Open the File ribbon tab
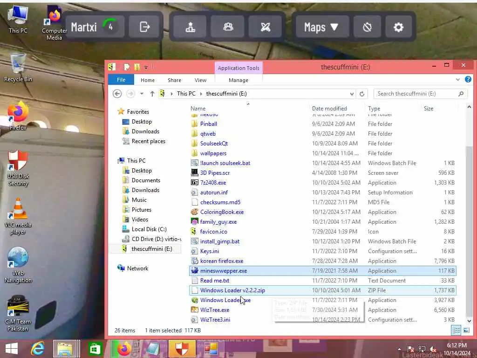The width and height of the screenshot is (477, 358). coord(121,80)
